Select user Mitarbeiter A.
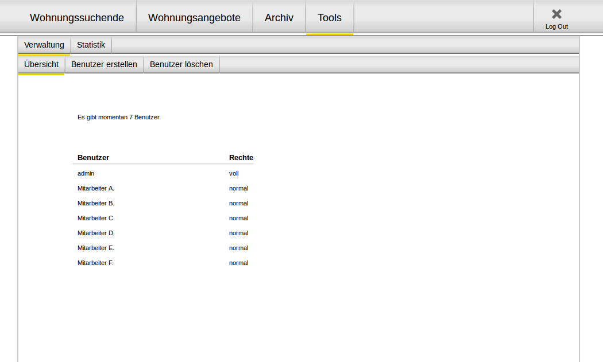This screenshot has height=362, width=603. 96,188
